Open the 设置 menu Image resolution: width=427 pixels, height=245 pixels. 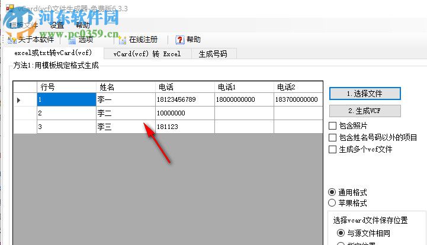coord(57,25)
